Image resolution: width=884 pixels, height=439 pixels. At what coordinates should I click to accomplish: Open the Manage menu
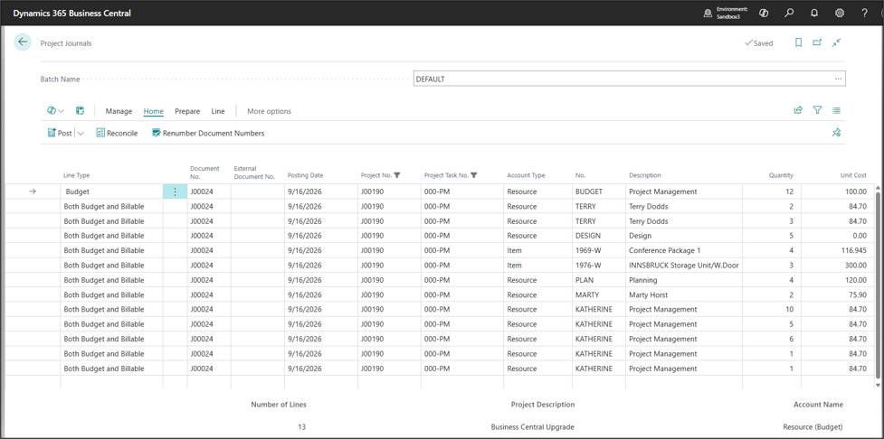[119, 111]
